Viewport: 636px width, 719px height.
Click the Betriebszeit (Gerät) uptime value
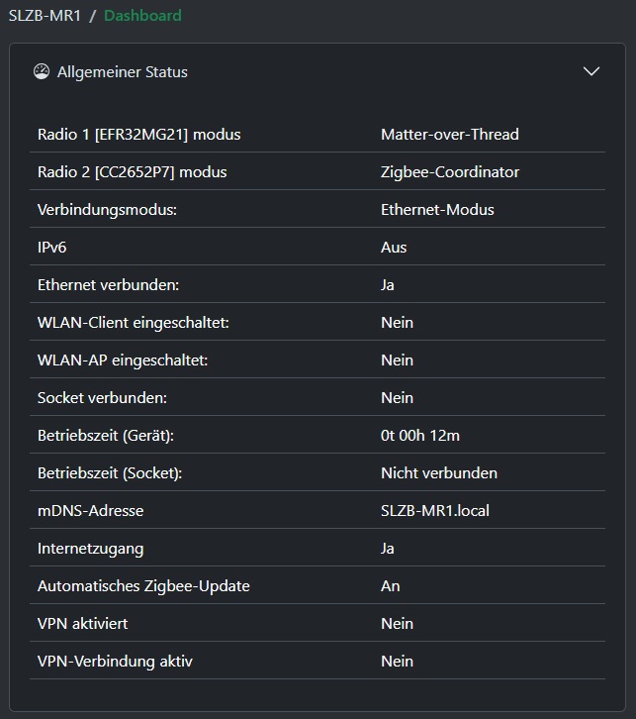(x=420, y=436)
